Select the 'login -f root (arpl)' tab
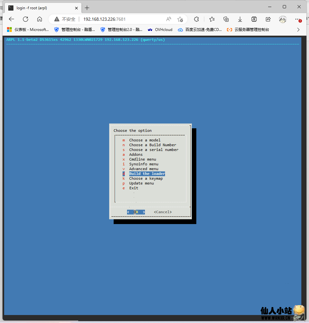 [x=38, y=8]
